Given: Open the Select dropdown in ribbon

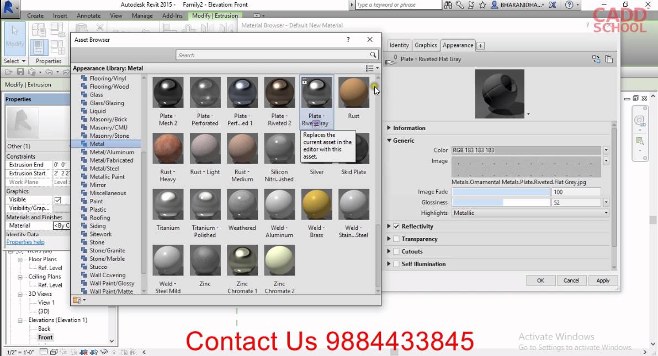Looking at the screenshot, I should [x=15, y=61].
